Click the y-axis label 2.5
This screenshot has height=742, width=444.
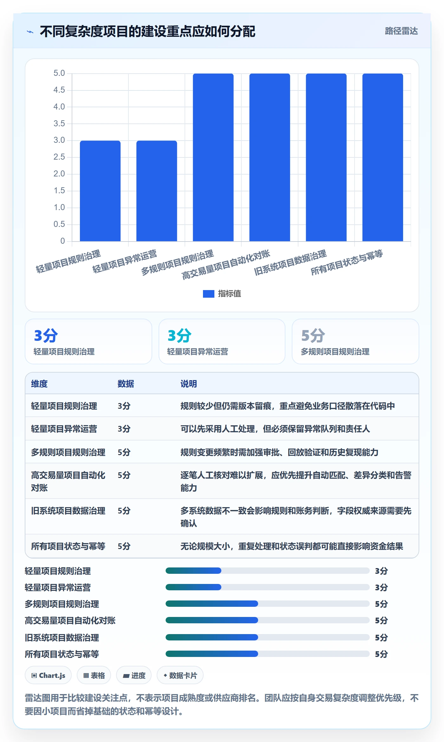coord(59,157)
